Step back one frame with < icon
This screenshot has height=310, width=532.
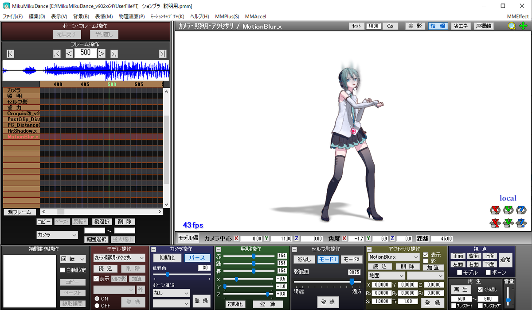69,54
